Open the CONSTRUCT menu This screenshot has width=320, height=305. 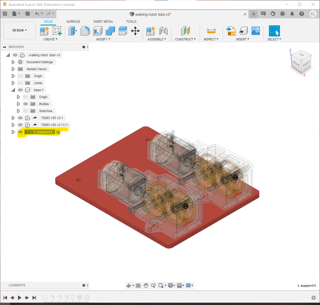[x=185, y=39]
